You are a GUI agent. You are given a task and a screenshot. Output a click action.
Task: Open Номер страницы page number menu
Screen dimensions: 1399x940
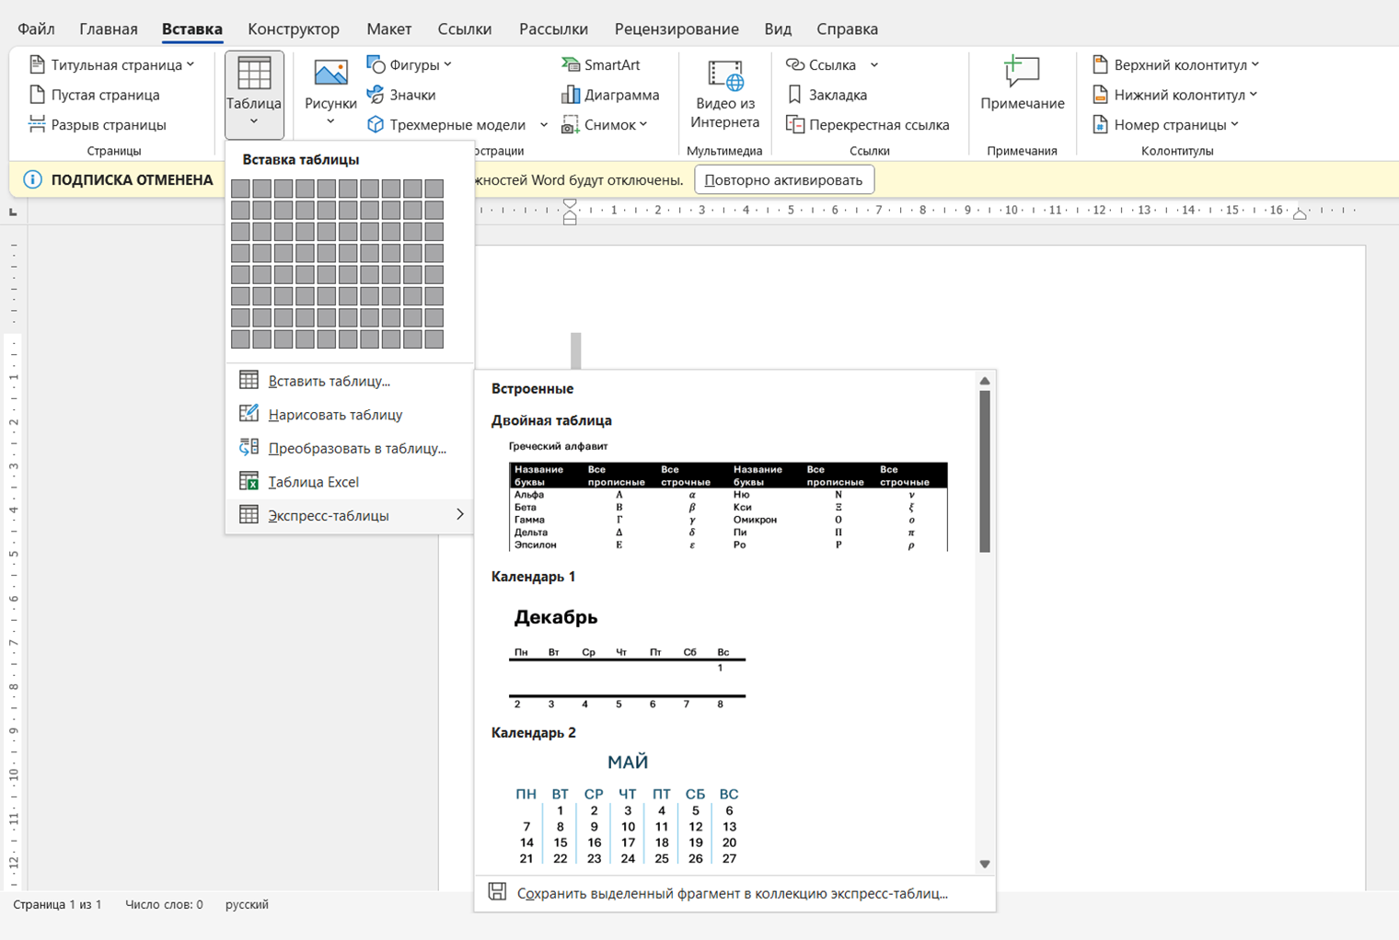1165,124
